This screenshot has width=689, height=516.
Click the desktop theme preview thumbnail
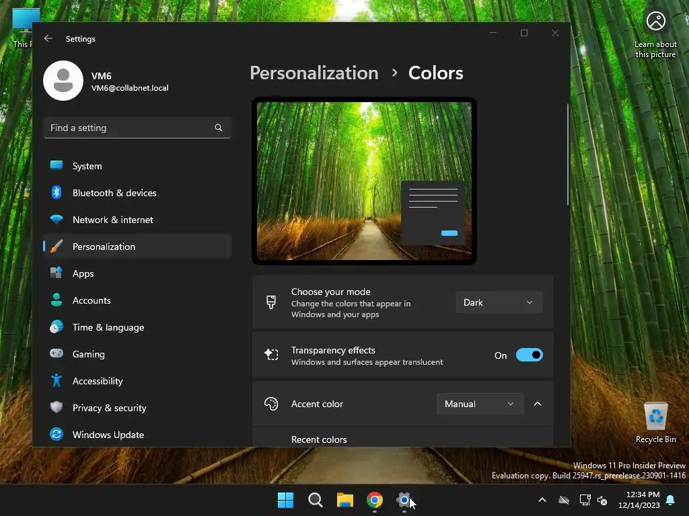click(x=364, y=181)
